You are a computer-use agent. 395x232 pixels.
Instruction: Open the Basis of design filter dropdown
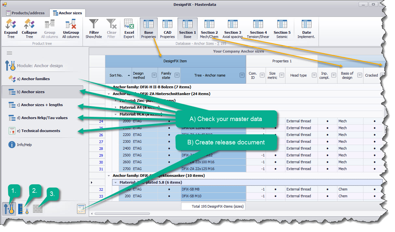(x=360, y=75)
